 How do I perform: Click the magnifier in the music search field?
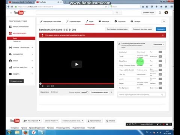[162, 94]
